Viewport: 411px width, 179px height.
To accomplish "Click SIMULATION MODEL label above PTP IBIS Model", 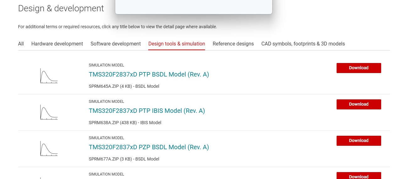I will coord(106,102).
